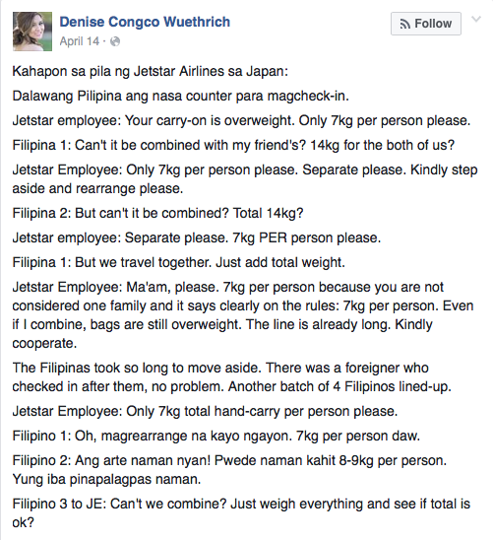
Task: Click the 'Ang arte naman nyan' paragraph
Action: coord(229,469)
